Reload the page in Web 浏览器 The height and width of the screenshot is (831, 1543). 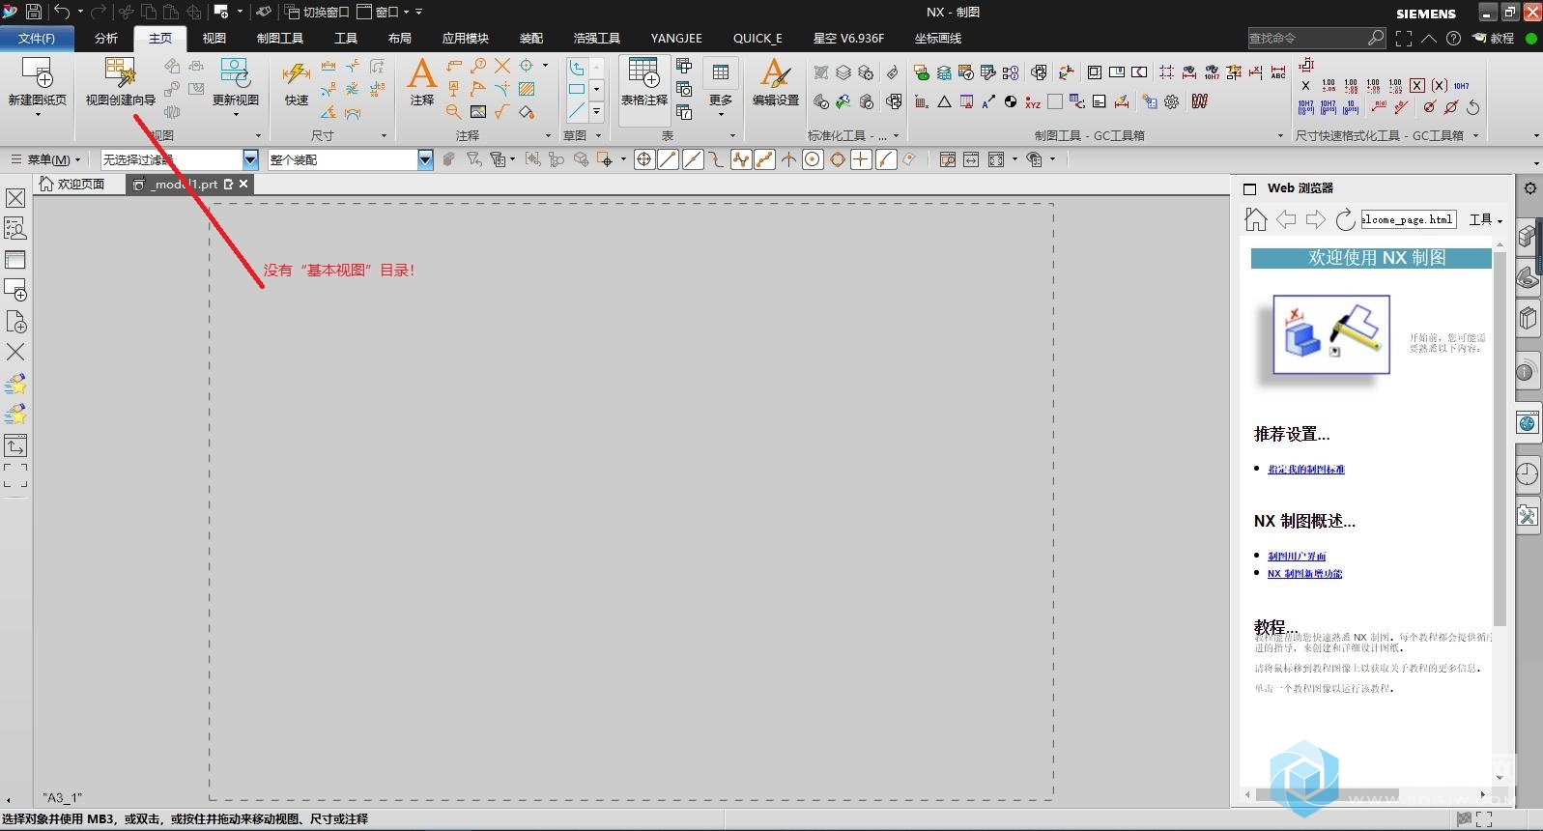1345,220
